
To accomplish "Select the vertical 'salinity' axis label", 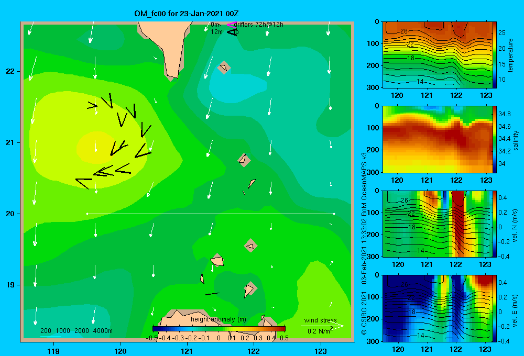I will coord(516,140).
